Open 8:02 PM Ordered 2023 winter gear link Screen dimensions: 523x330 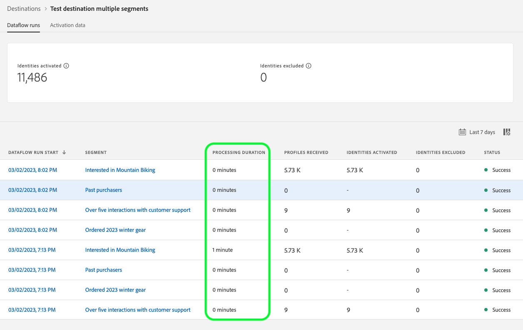[x=115, y=230]
